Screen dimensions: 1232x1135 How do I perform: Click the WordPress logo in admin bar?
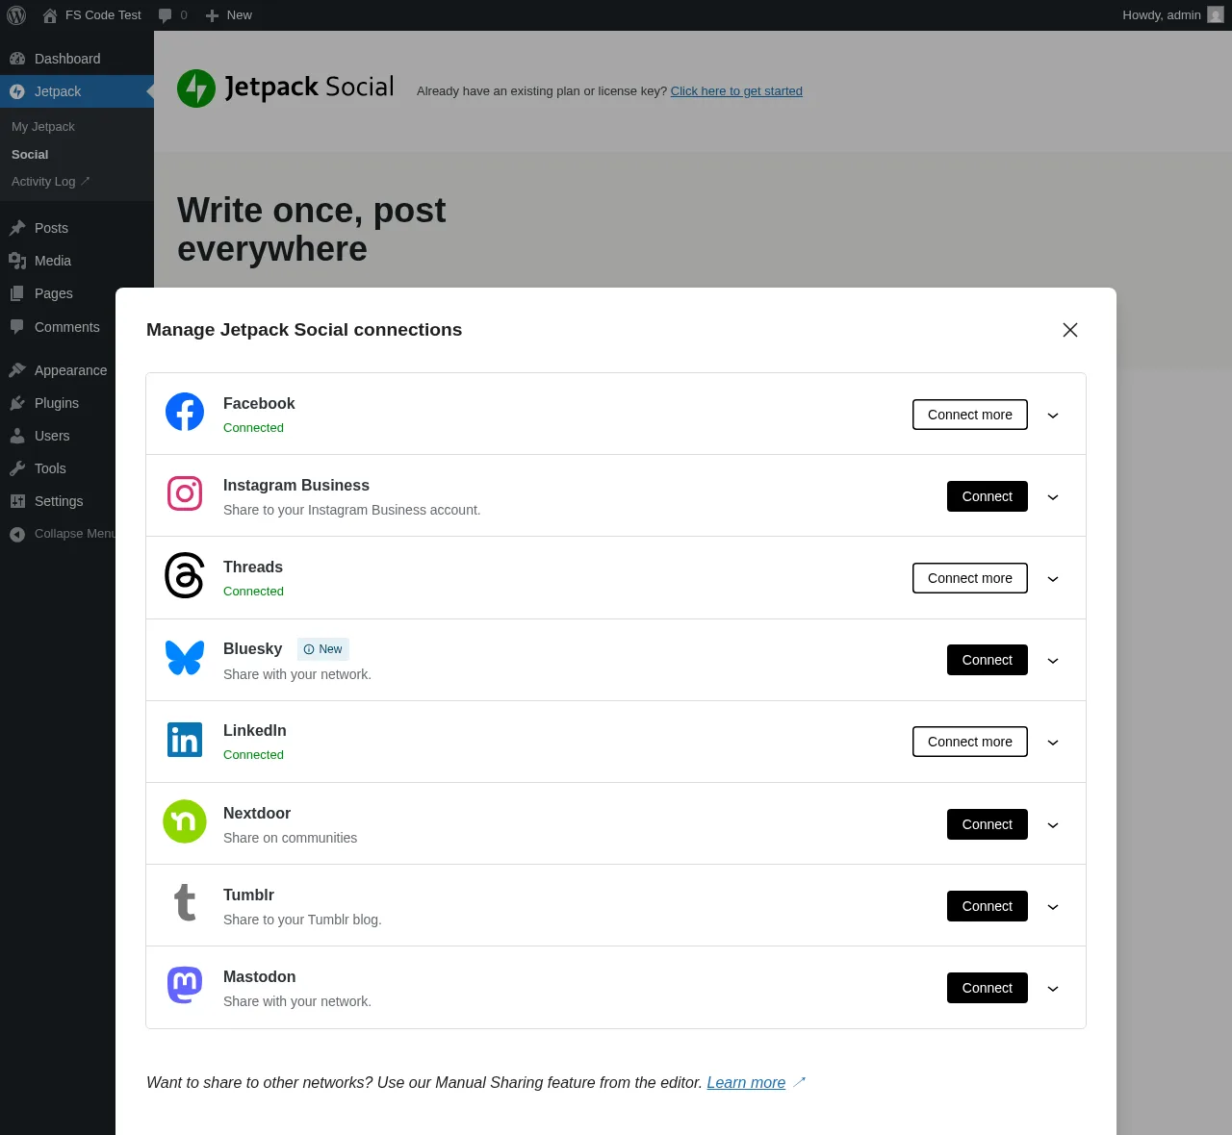[x=16, y=15]
